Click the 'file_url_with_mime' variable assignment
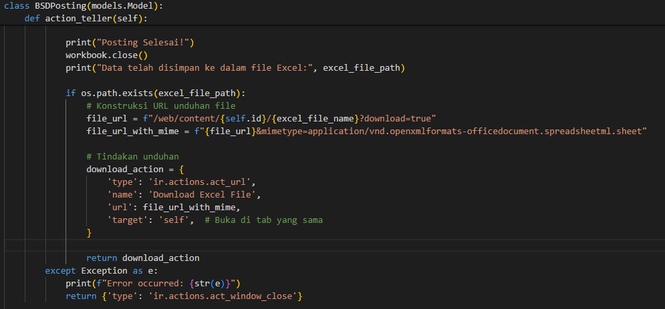This screenshot has height=309, width=665. tap(367, 131)
